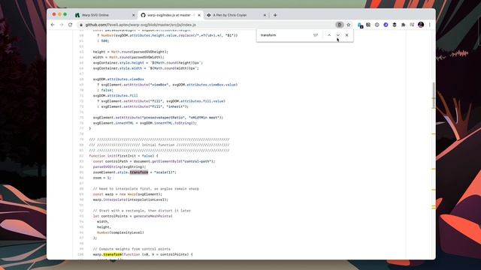
Task: Click the "let controlPoints = generateMeshPoints(" line
Action: 133,216
